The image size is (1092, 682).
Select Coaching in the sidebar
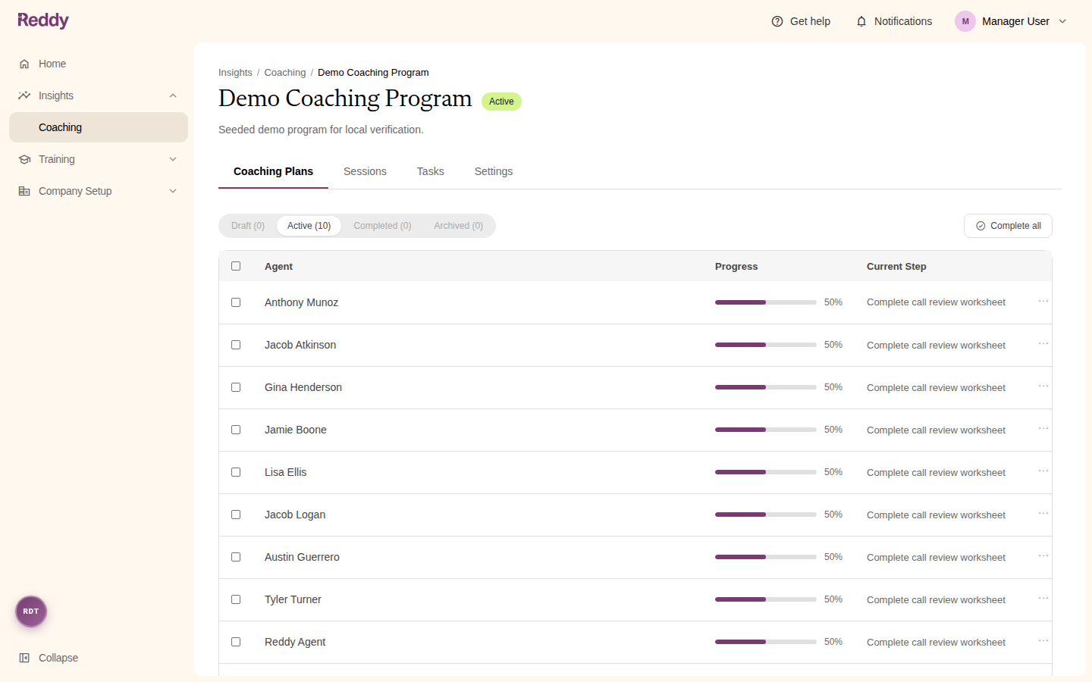(99, 127)
